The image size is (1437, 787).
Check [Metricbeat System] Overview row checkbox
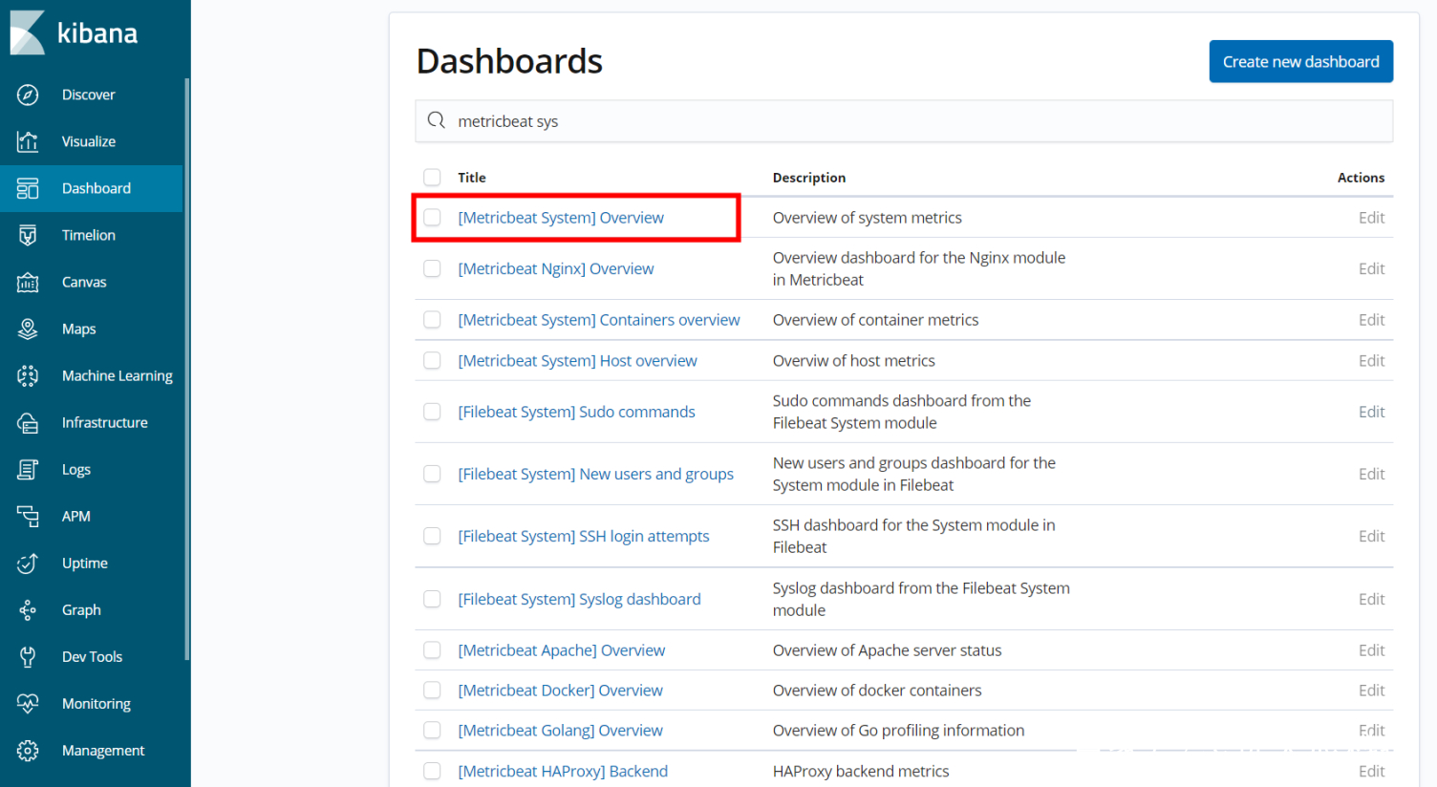pyautogui.click(x=432, y=217)
